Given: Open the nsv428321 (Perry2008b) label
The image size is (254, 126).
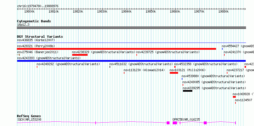Looking at the screenshot, I should 36,46.
